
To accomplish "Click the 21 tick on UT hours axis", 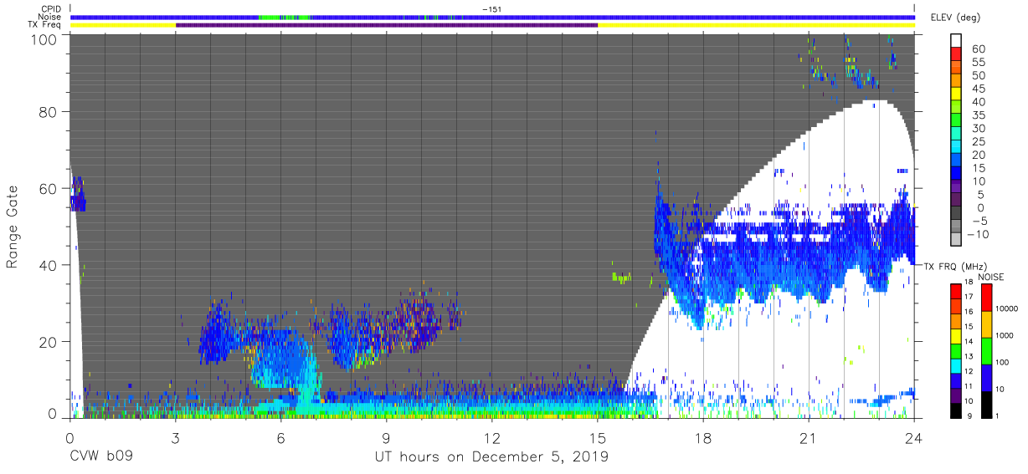I will pos(809,436).
